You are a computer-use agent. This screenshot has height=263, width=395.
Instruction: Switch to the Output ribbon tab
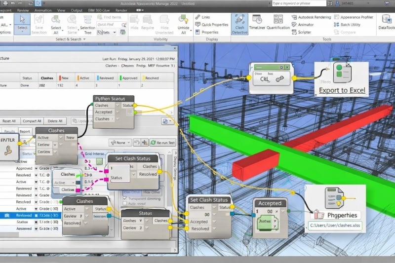(x=77, y=10)
